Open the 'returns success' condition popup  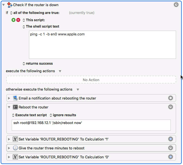38,64
